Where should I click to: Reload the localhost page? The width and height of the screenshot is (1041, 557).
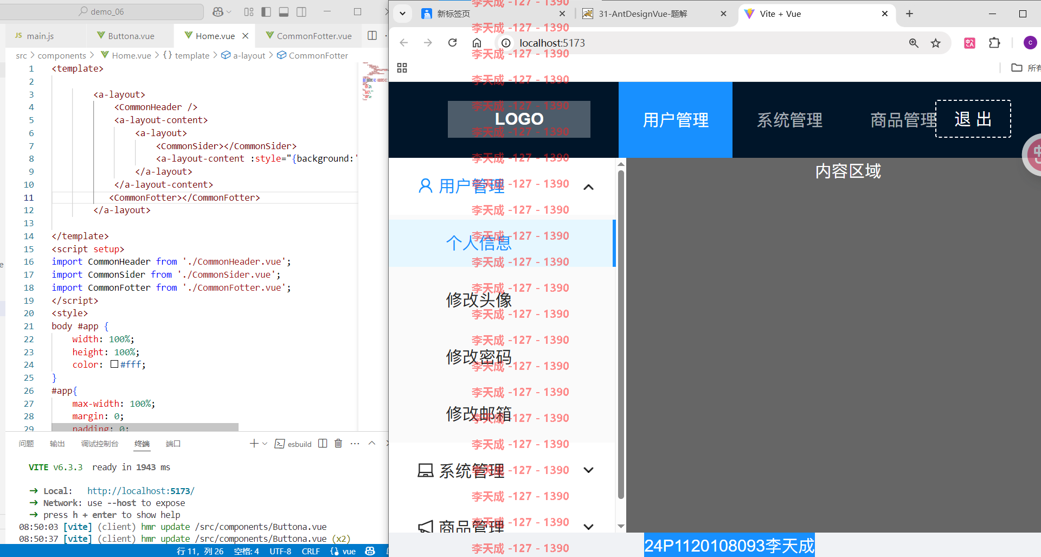452,43
